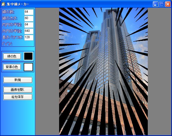Click the 新規 button

18,80
